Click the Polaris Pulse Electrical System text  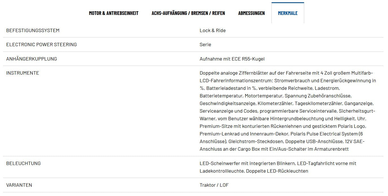click(324, 134)
